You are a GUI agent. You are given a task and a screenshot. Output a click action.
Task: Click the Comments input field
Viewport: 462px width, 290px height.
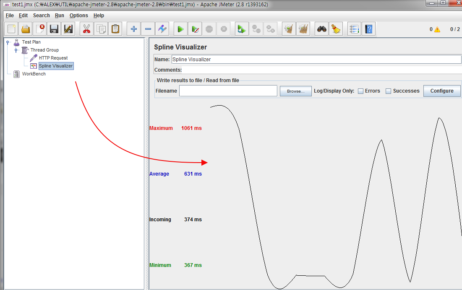tap(322, 70)
